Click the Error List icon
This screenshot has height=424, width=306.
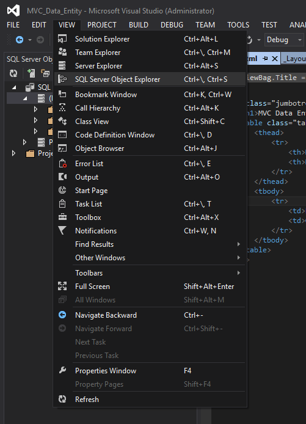point(62,163)
